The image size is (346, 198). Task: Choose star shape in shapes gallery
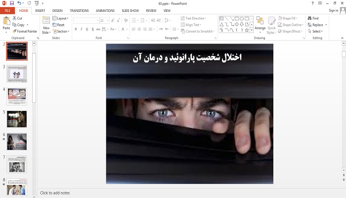(x=247, y=30)
